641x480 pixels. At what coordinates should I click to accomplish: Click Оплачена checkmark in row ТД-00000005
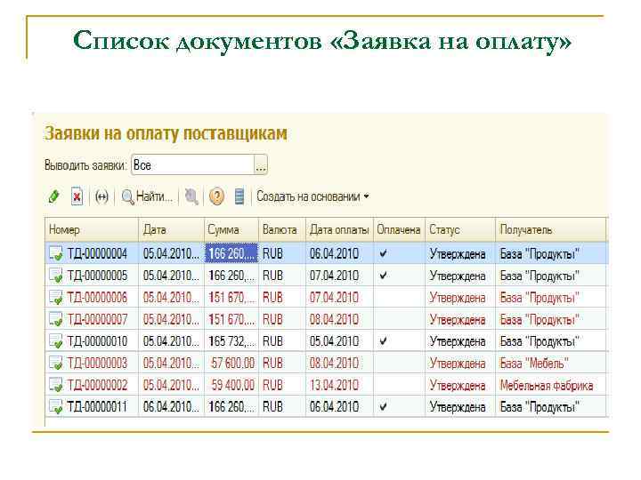pos(383,276)
